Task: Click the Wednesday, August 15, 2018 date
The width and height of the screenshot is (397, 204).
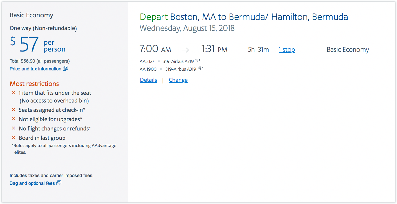Action: (187, 28)
